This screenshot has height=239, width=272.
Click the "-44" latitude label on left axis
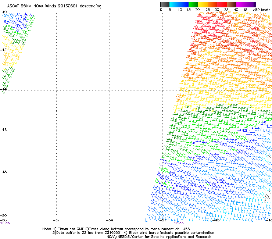3,89
